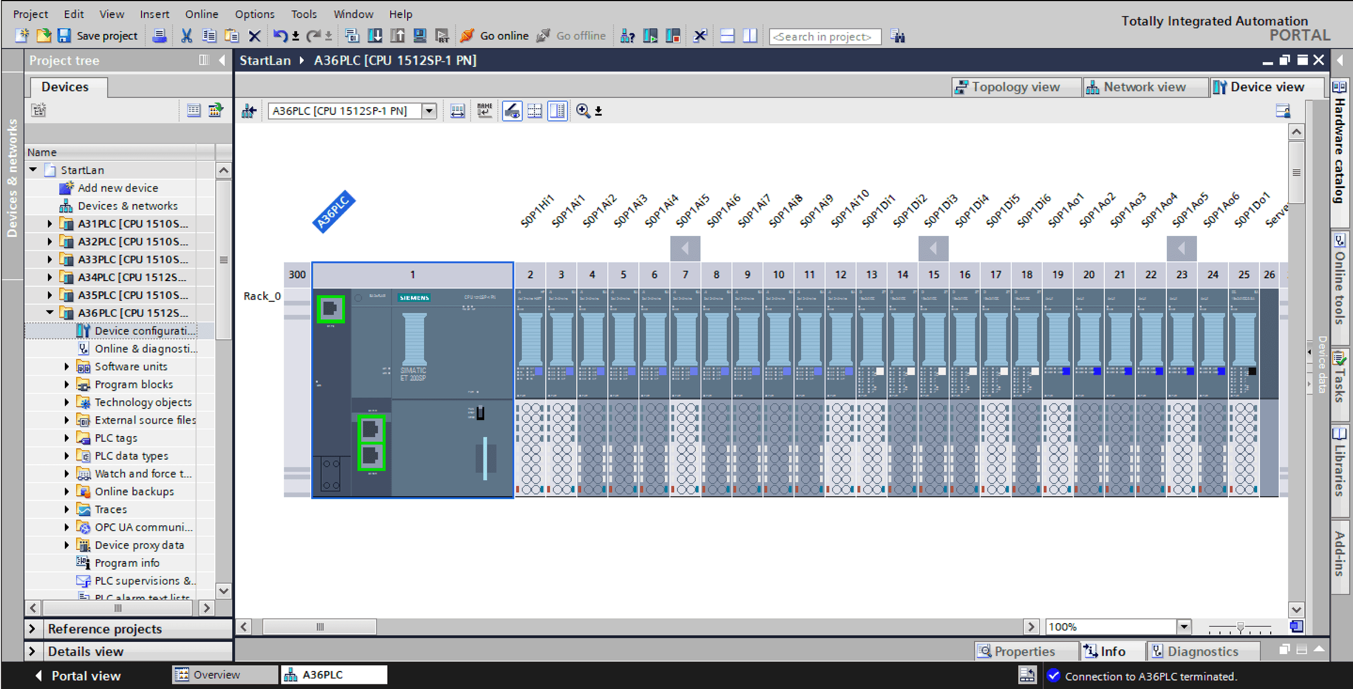
Task: Switch to the Network view tab
Action: pyautogui.click(x=1144, y=87)
